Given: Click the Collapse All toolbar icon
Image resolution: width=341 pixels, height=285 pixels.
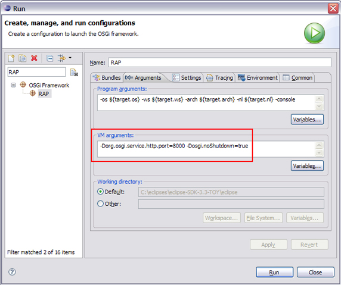Looking at the screenshot, I should [50, 58].
